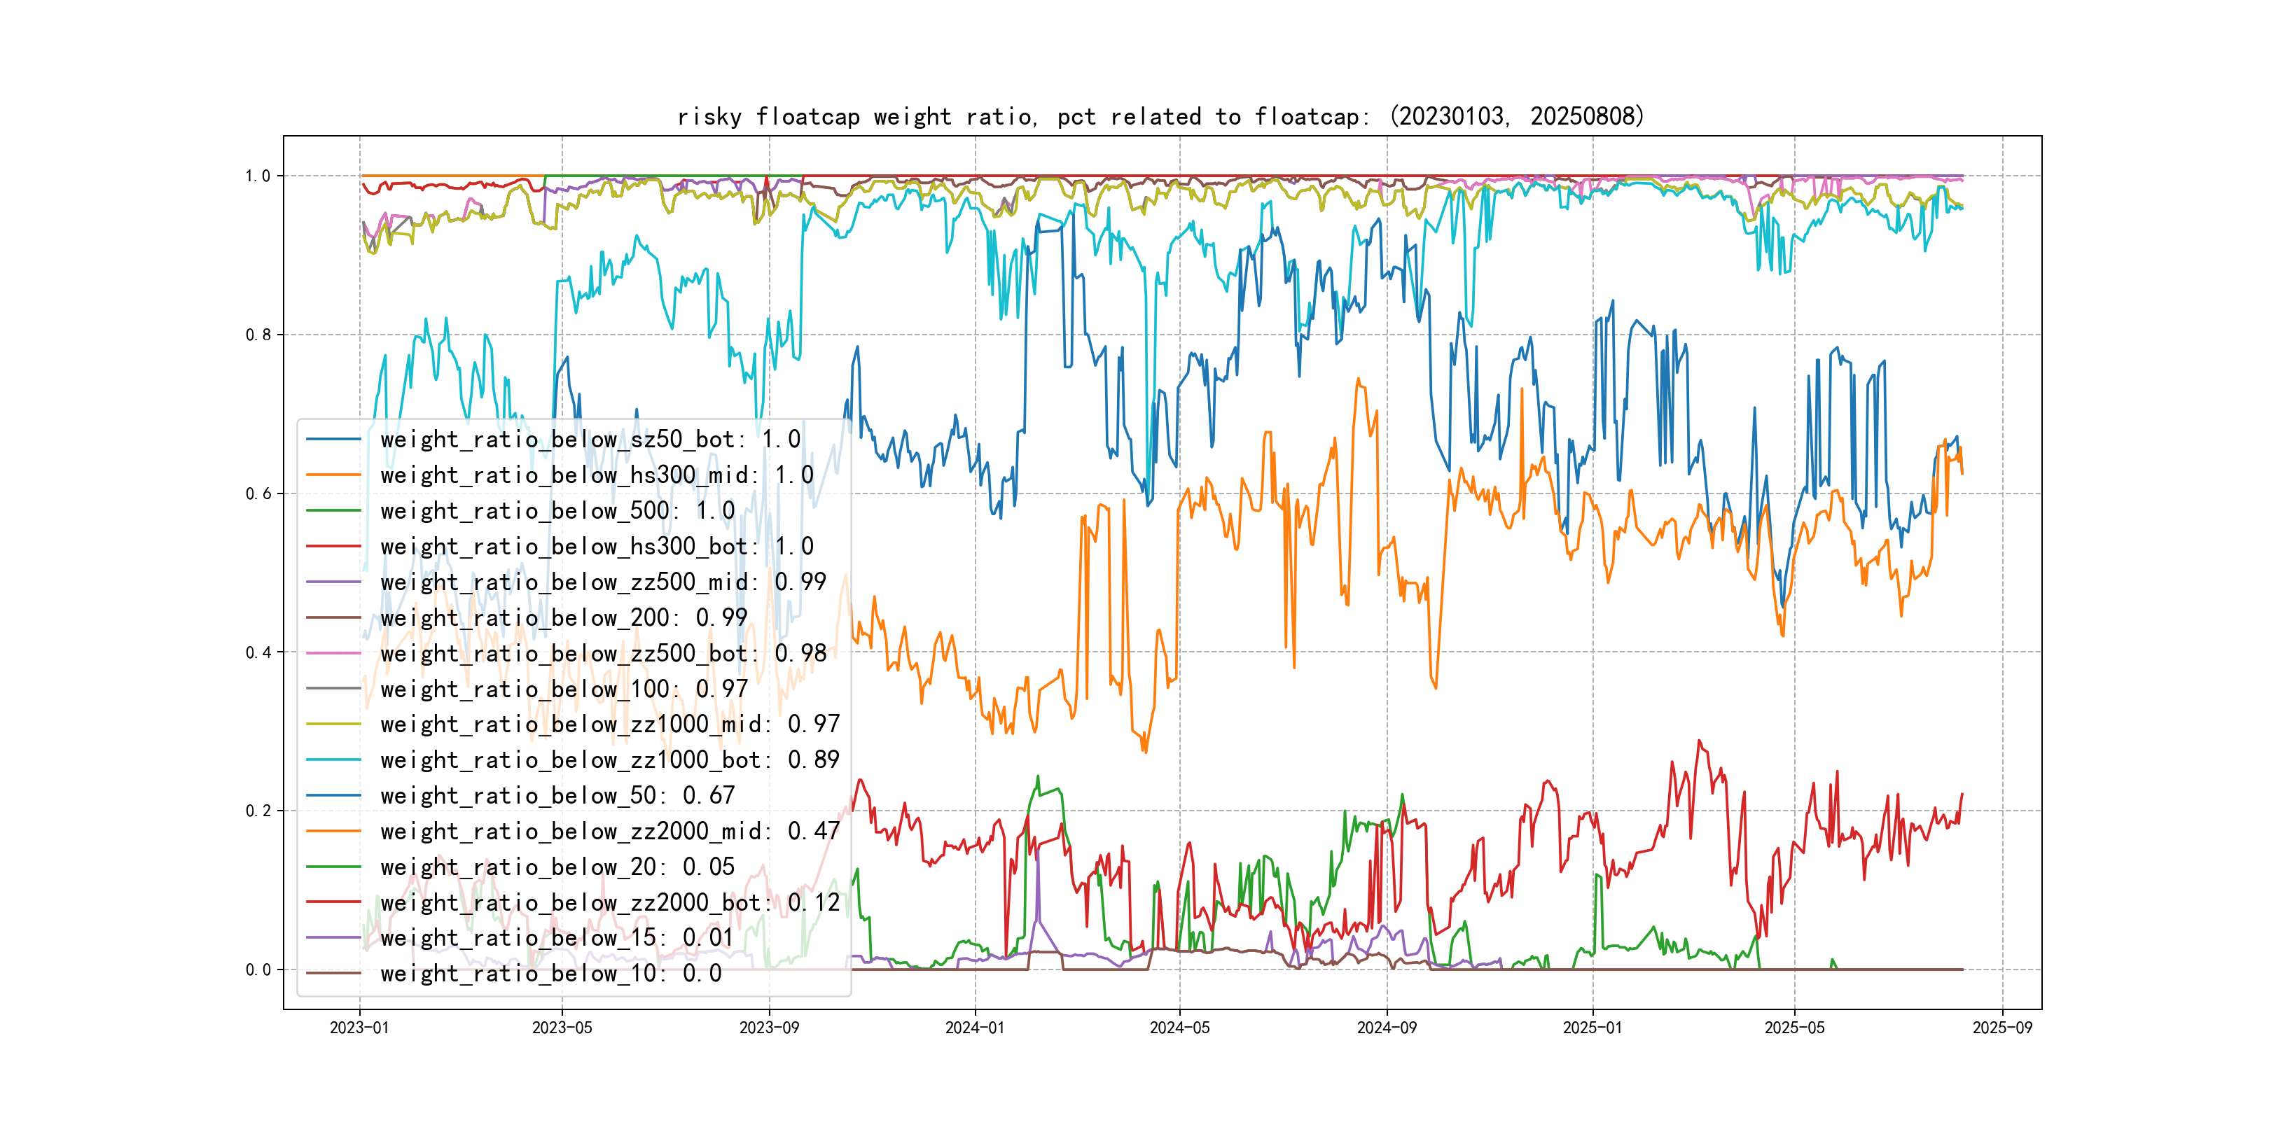
Task: Click the pink swatch for zz500_bot
Action: pos(333,653)
